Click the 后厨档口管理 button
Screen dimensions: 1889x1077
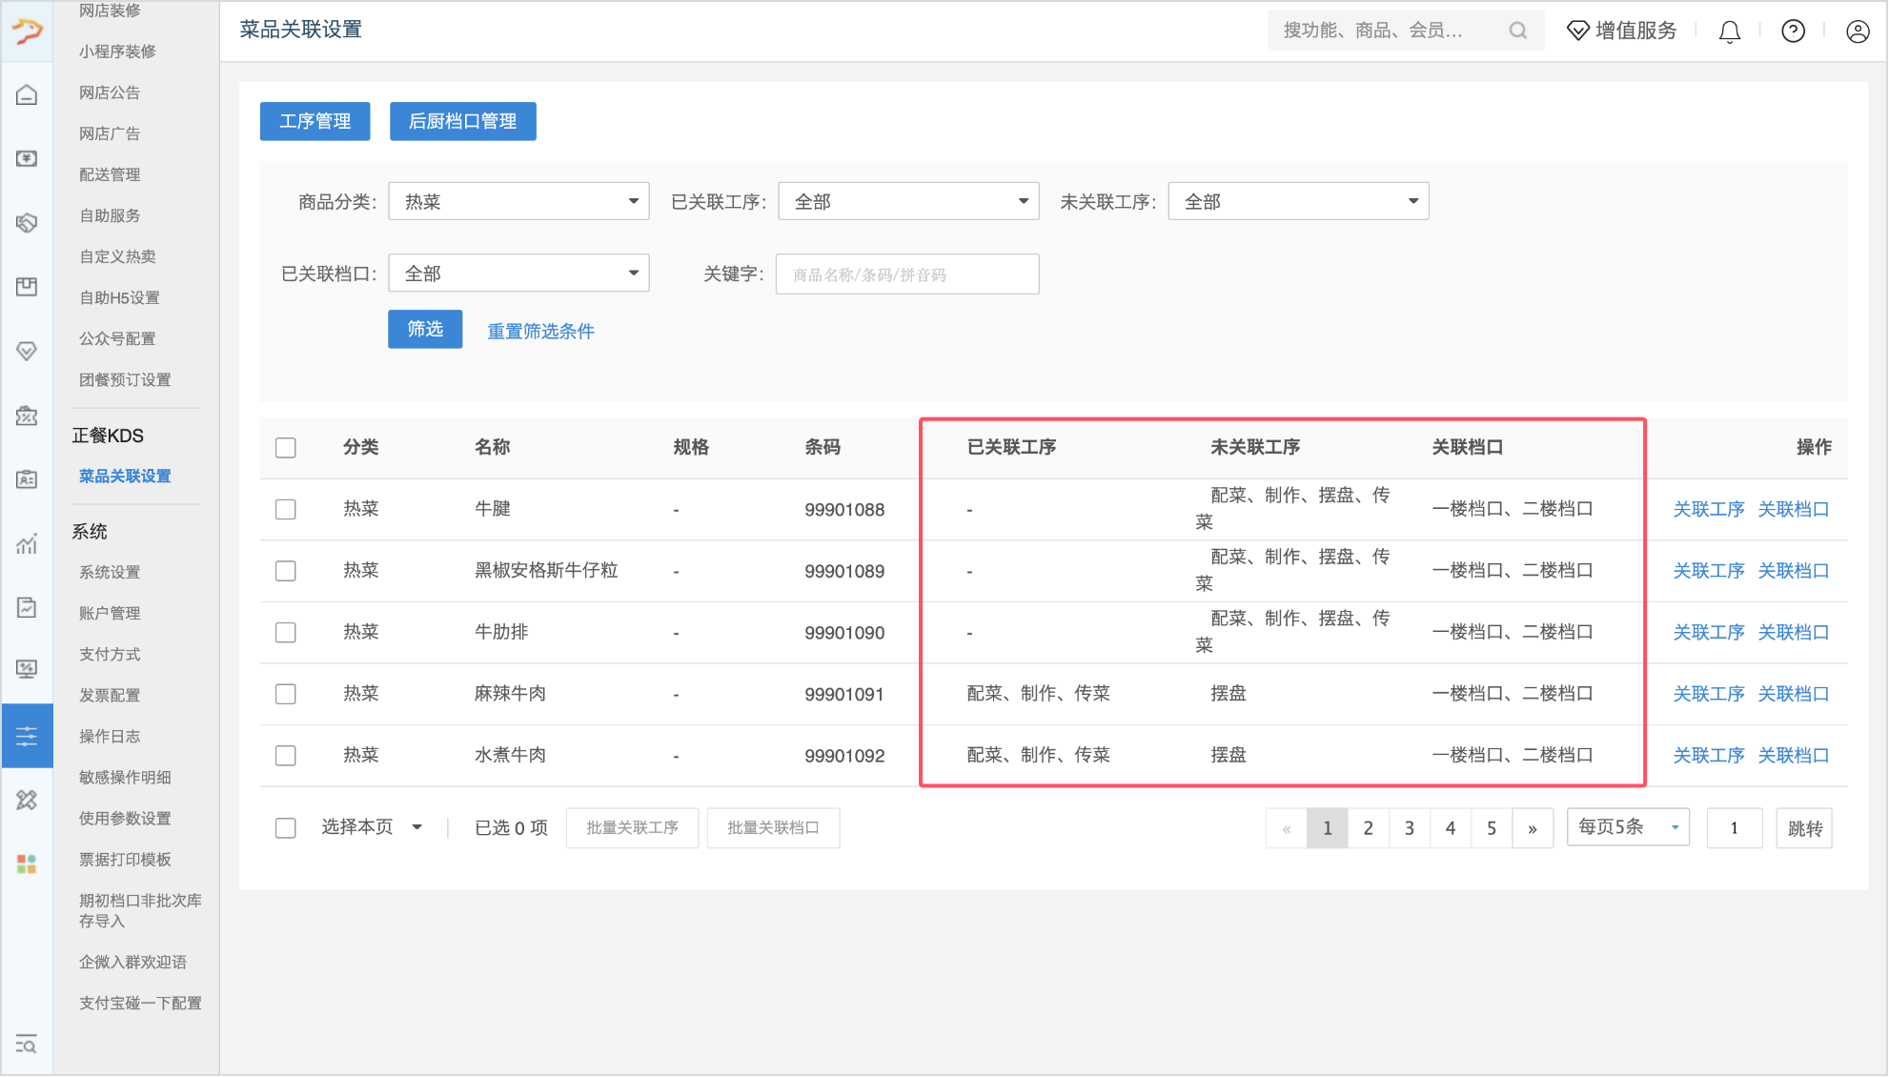click(x=463, y=121)
